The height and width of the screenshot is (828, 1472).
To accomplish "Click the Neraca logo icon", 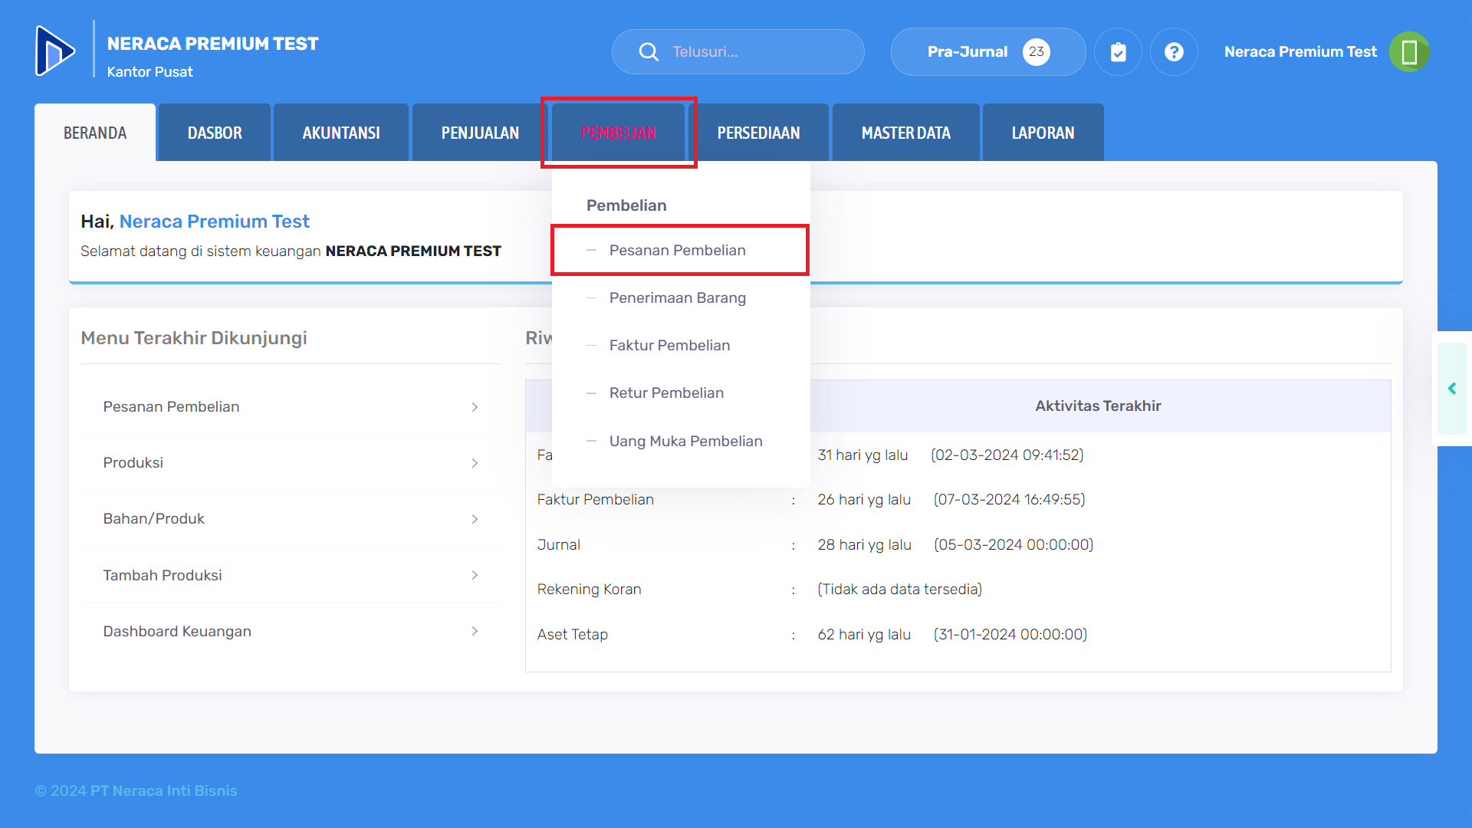I will pos(55,51).
